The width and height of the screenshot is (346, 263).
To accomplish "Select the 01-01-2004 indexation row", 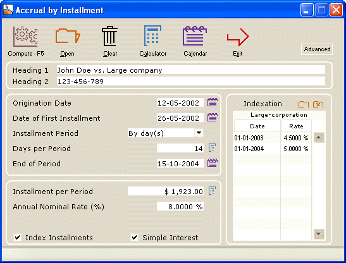I will coord(273,149).
